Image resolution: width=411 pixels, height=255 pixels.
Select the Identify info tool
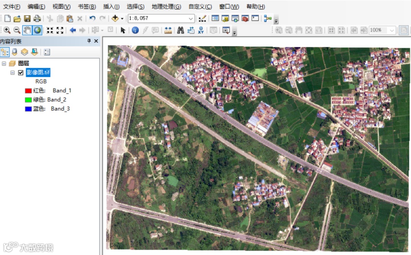[135, 30]
